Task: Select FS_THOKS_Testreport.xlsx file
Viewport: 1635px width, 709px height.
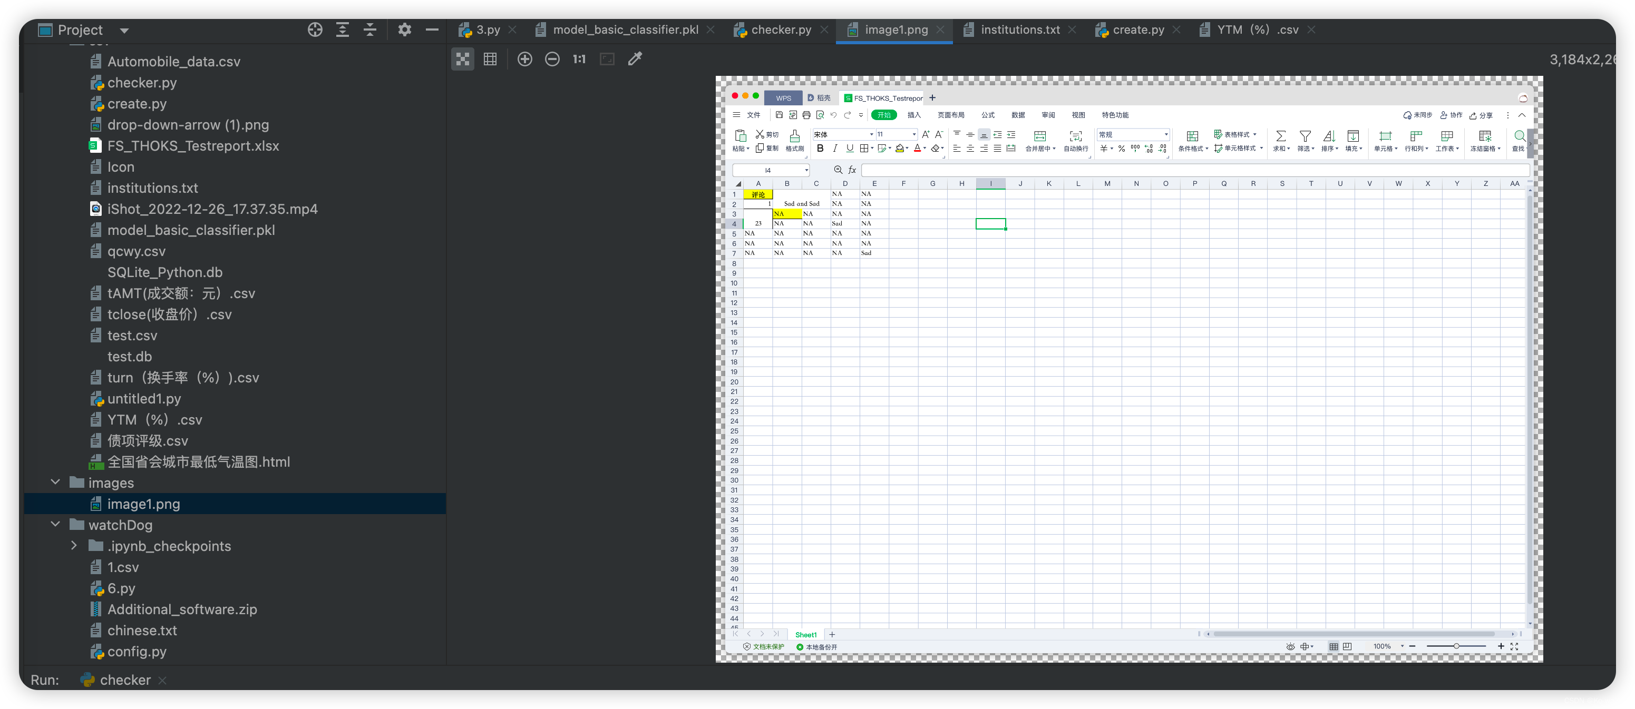Action: [193, 145]
